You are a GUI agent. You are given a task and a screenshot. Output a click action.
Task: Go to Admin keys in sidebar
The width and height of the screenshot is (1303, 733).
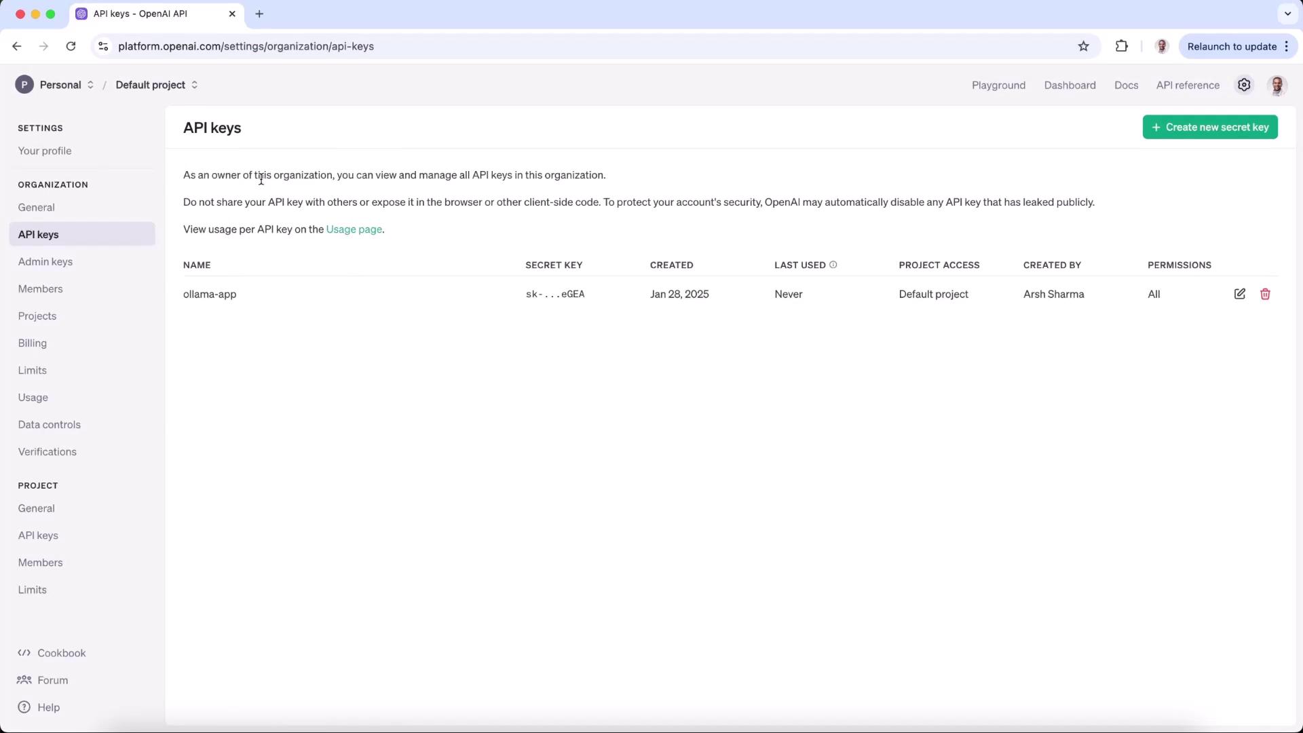[45, 261]
